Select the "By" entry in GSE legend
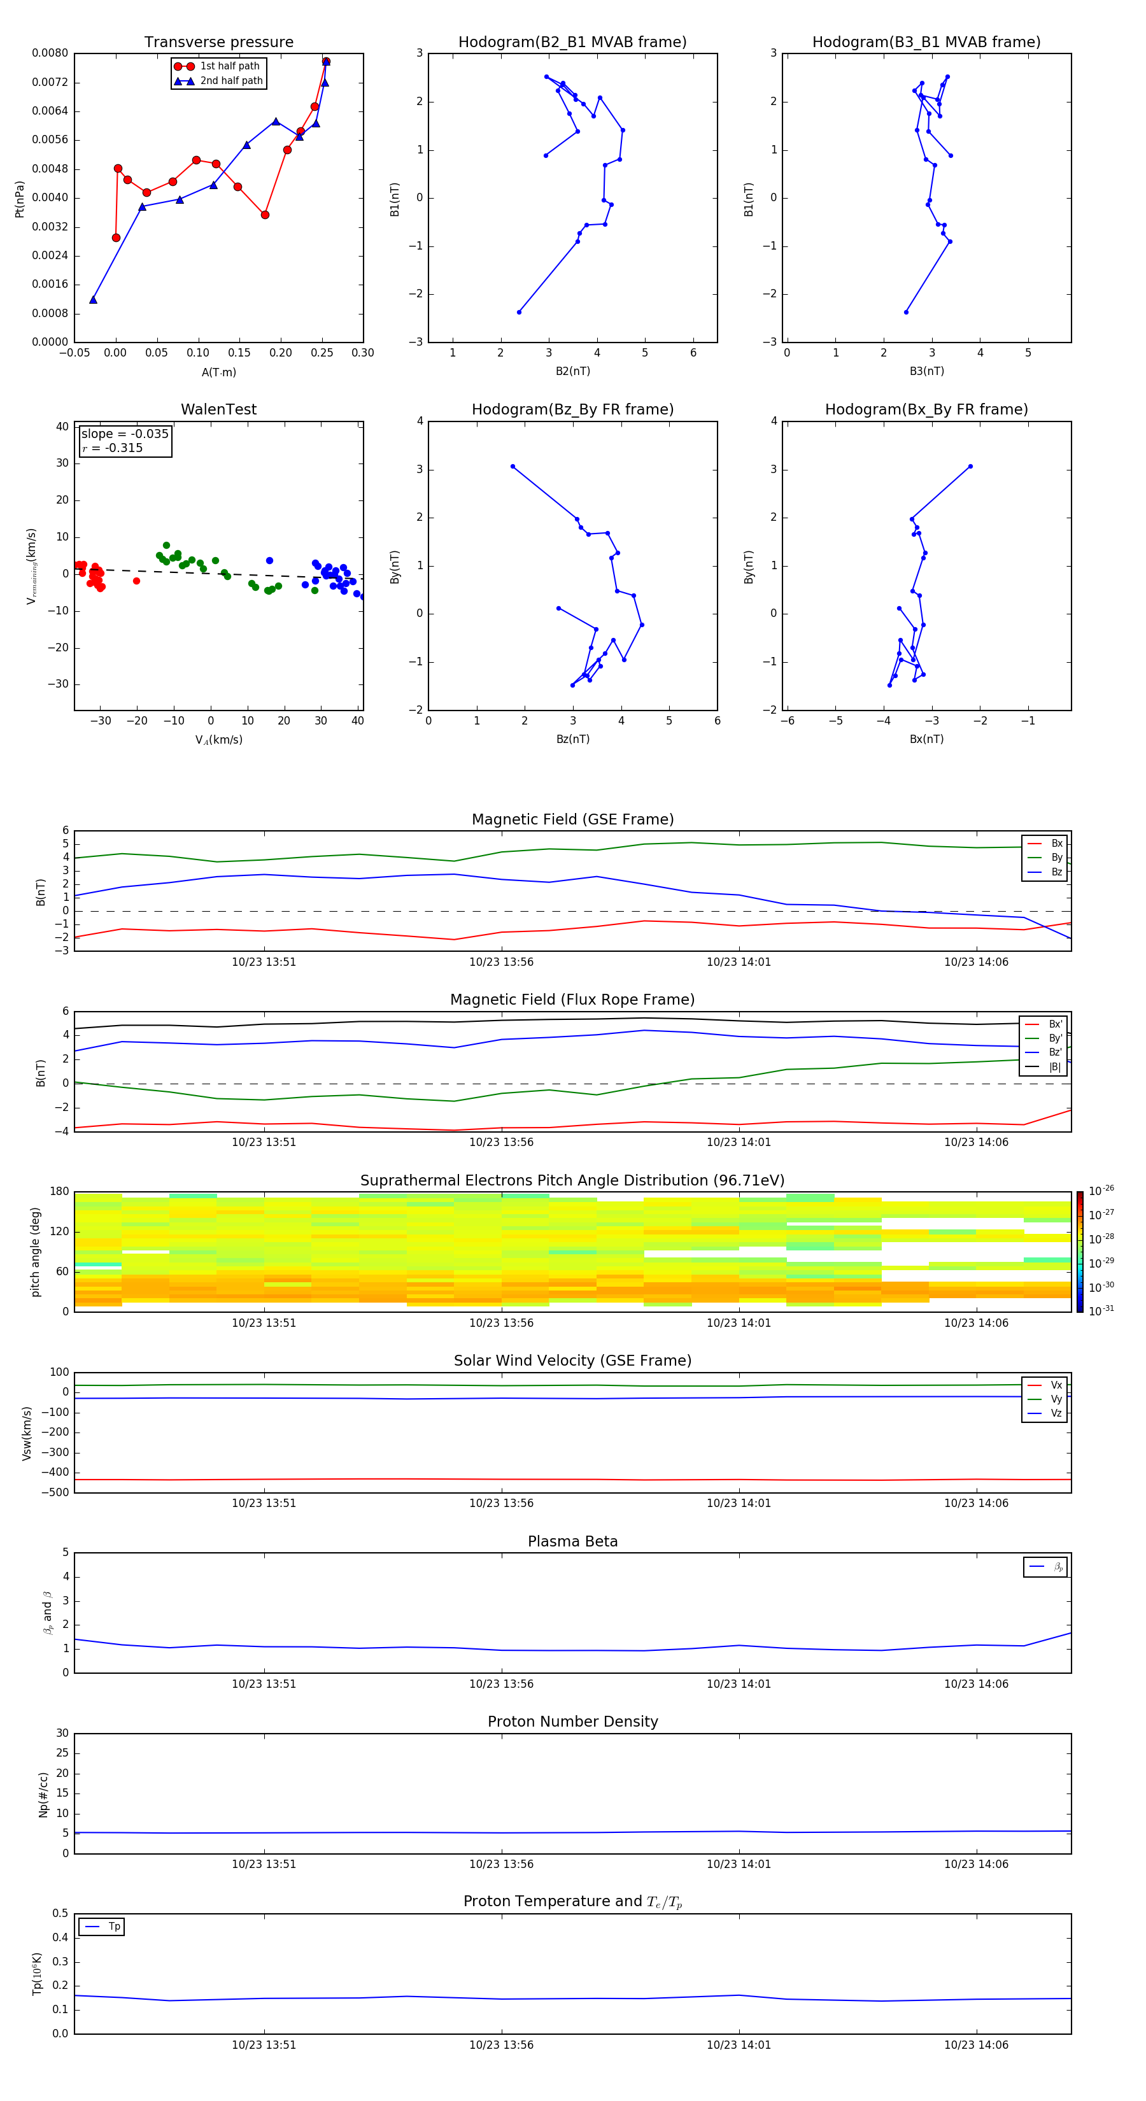Image resolution: width=1146 pixels, height=2101 pixels. coord(1045,858)
